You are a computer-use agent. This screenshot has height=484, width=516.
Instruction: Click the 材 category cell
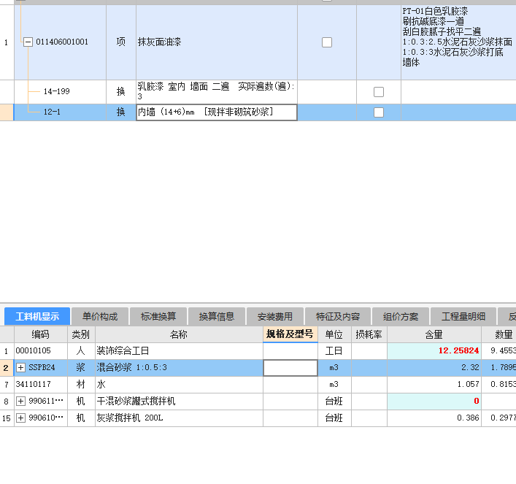(81, 385)
